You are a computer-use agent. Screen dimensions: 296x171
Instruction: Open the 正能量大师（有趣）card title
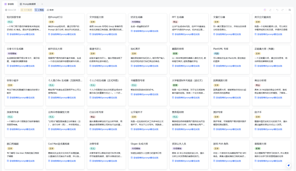pos(264,49)
